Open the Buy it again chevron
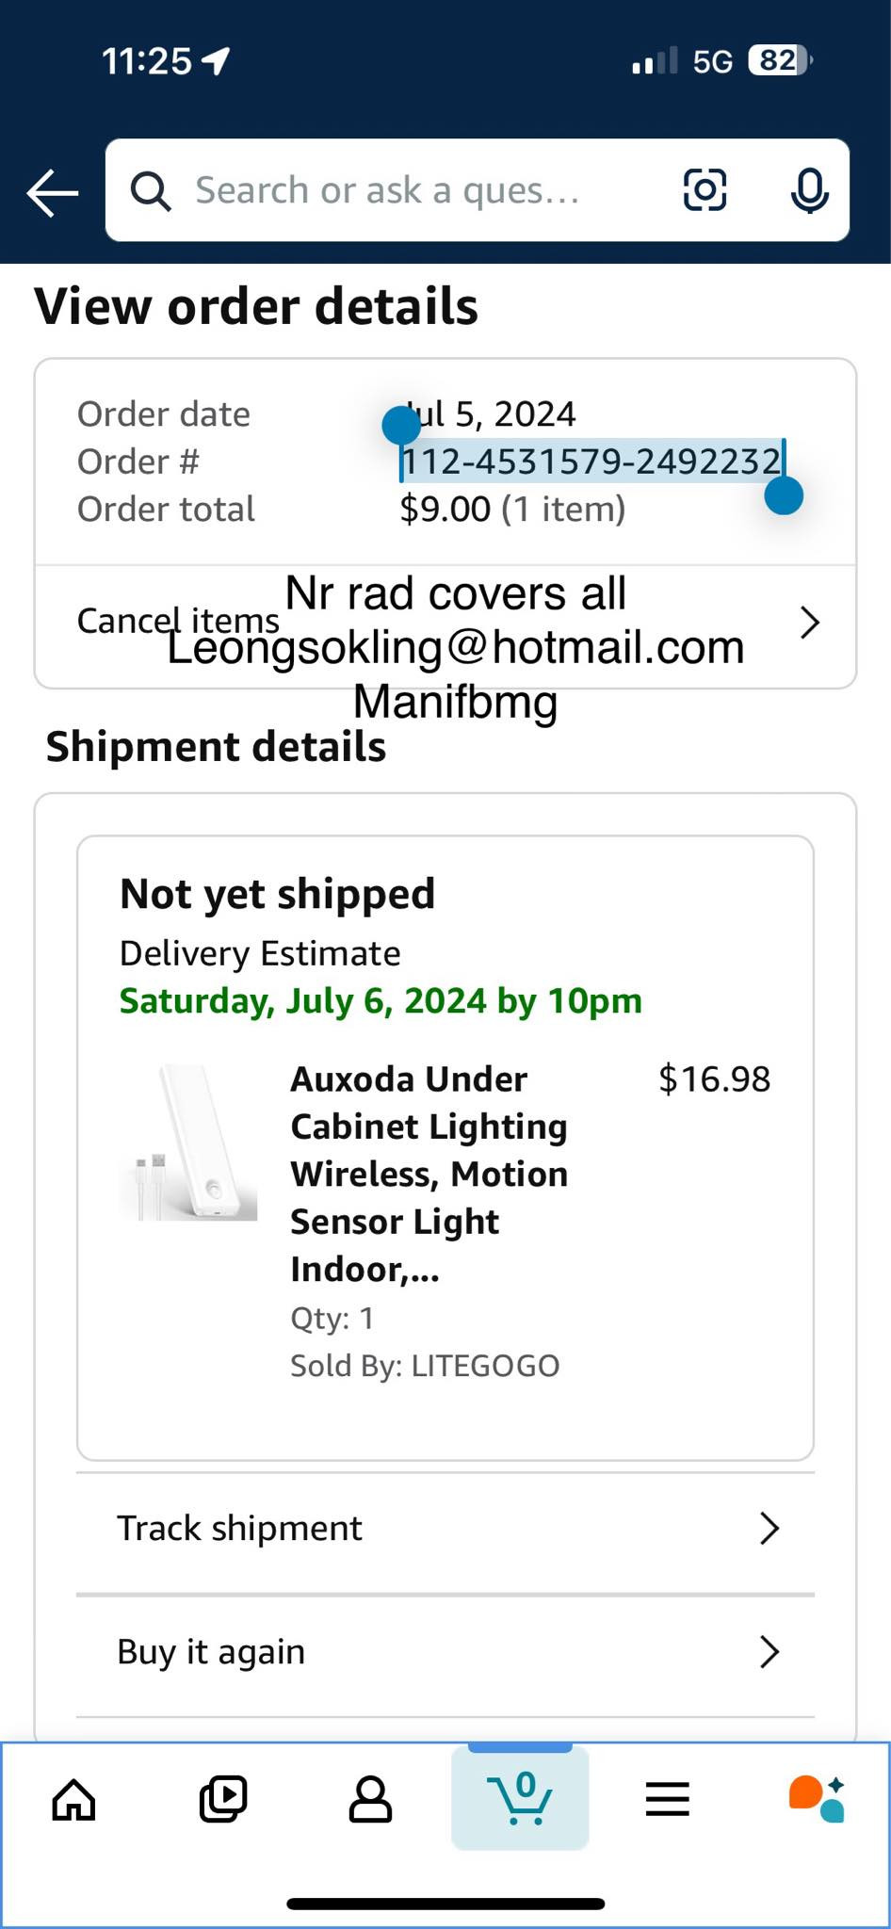The height and width of the screenshot is (1929, 891). pyautogui.click(x=769, y=1651)
